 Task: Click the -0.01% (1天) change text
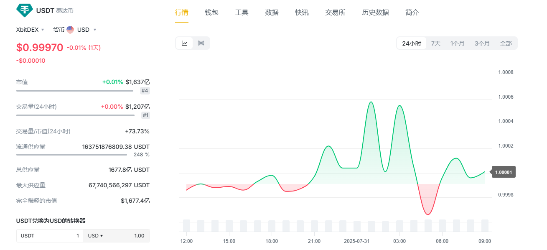(84, 48)
